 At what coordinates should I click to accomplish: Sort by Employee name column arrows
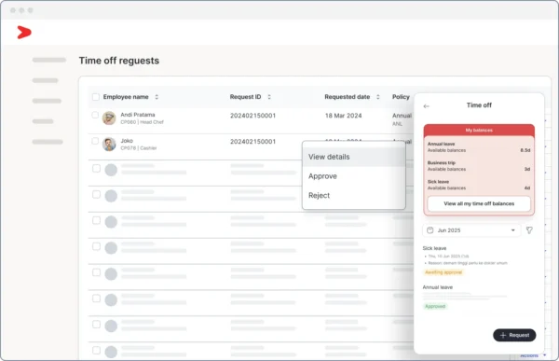point(157,97)
